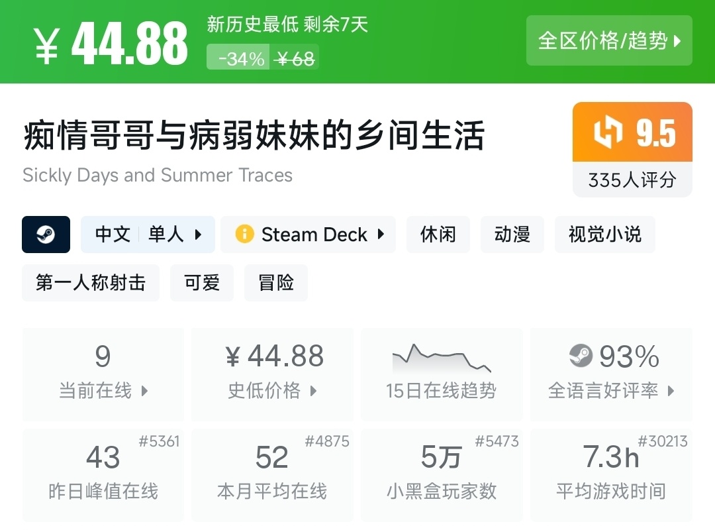The image size is (715, 532).
Task: Click the -34% discount badge
Action: 241,59
